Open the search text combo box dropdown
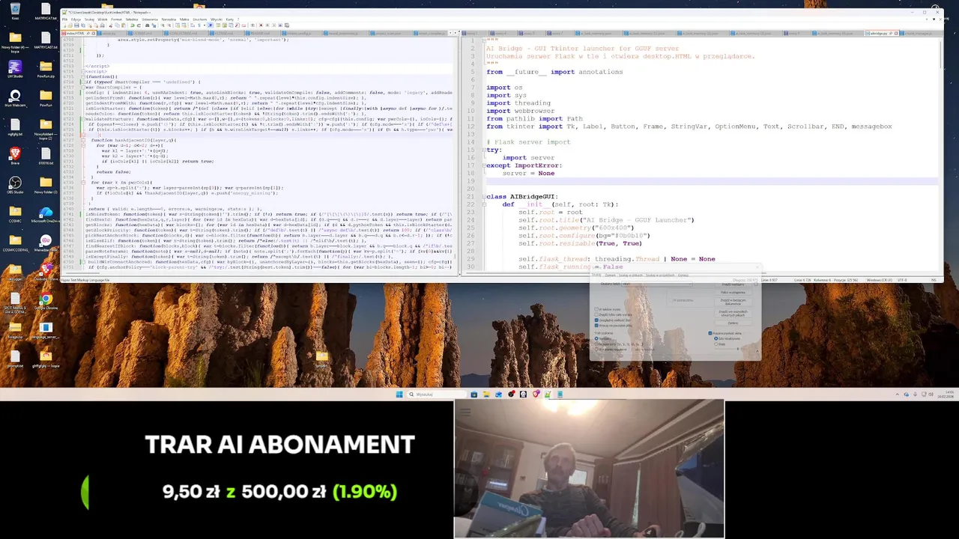 coord(691,284)
